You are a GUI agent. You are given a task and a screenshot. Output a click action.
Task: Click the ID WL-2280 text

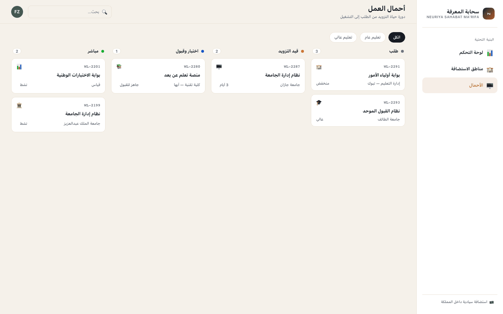click(192, 67)
